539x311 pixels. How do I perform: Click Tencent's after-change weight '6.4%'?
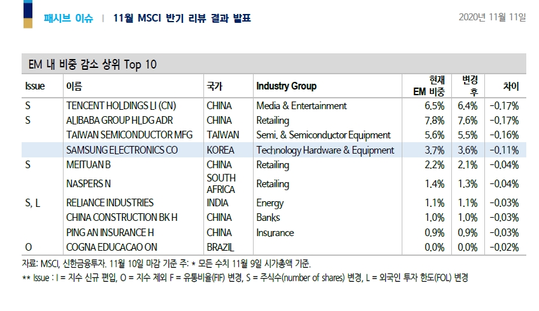pos(468,106)
